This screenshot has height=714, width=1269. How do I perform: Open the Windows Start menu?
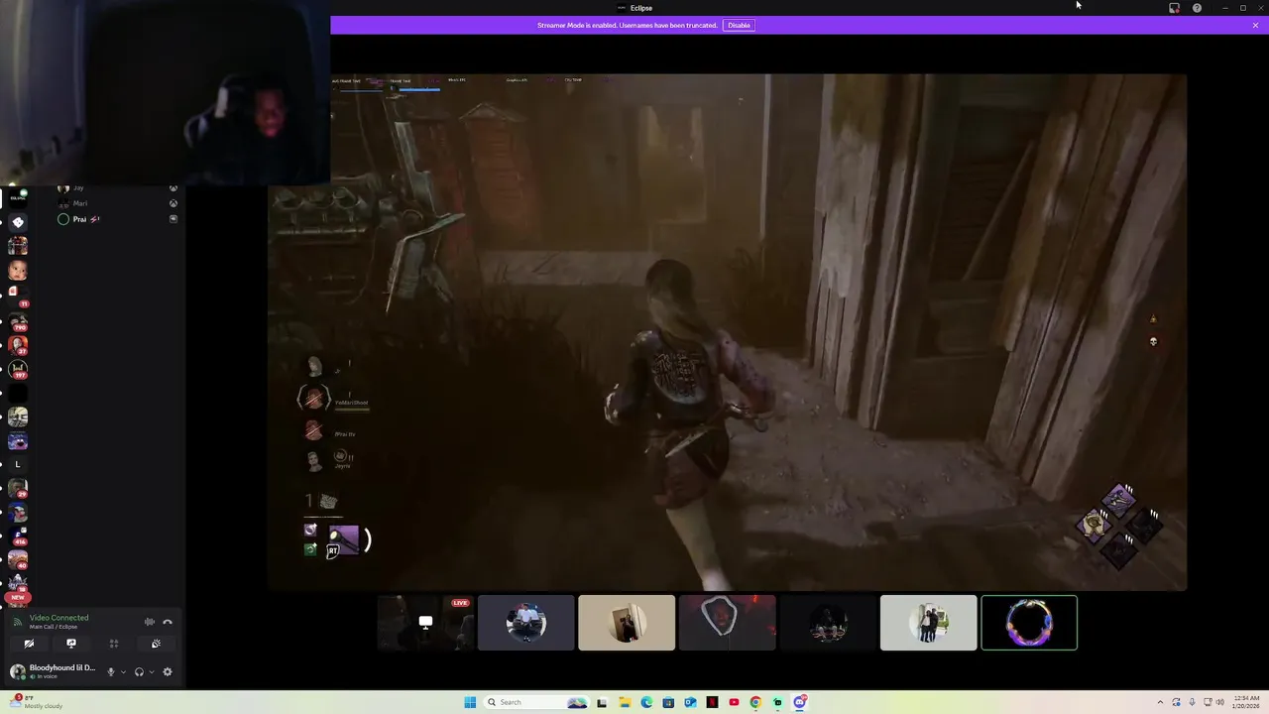tap(470, 702)
